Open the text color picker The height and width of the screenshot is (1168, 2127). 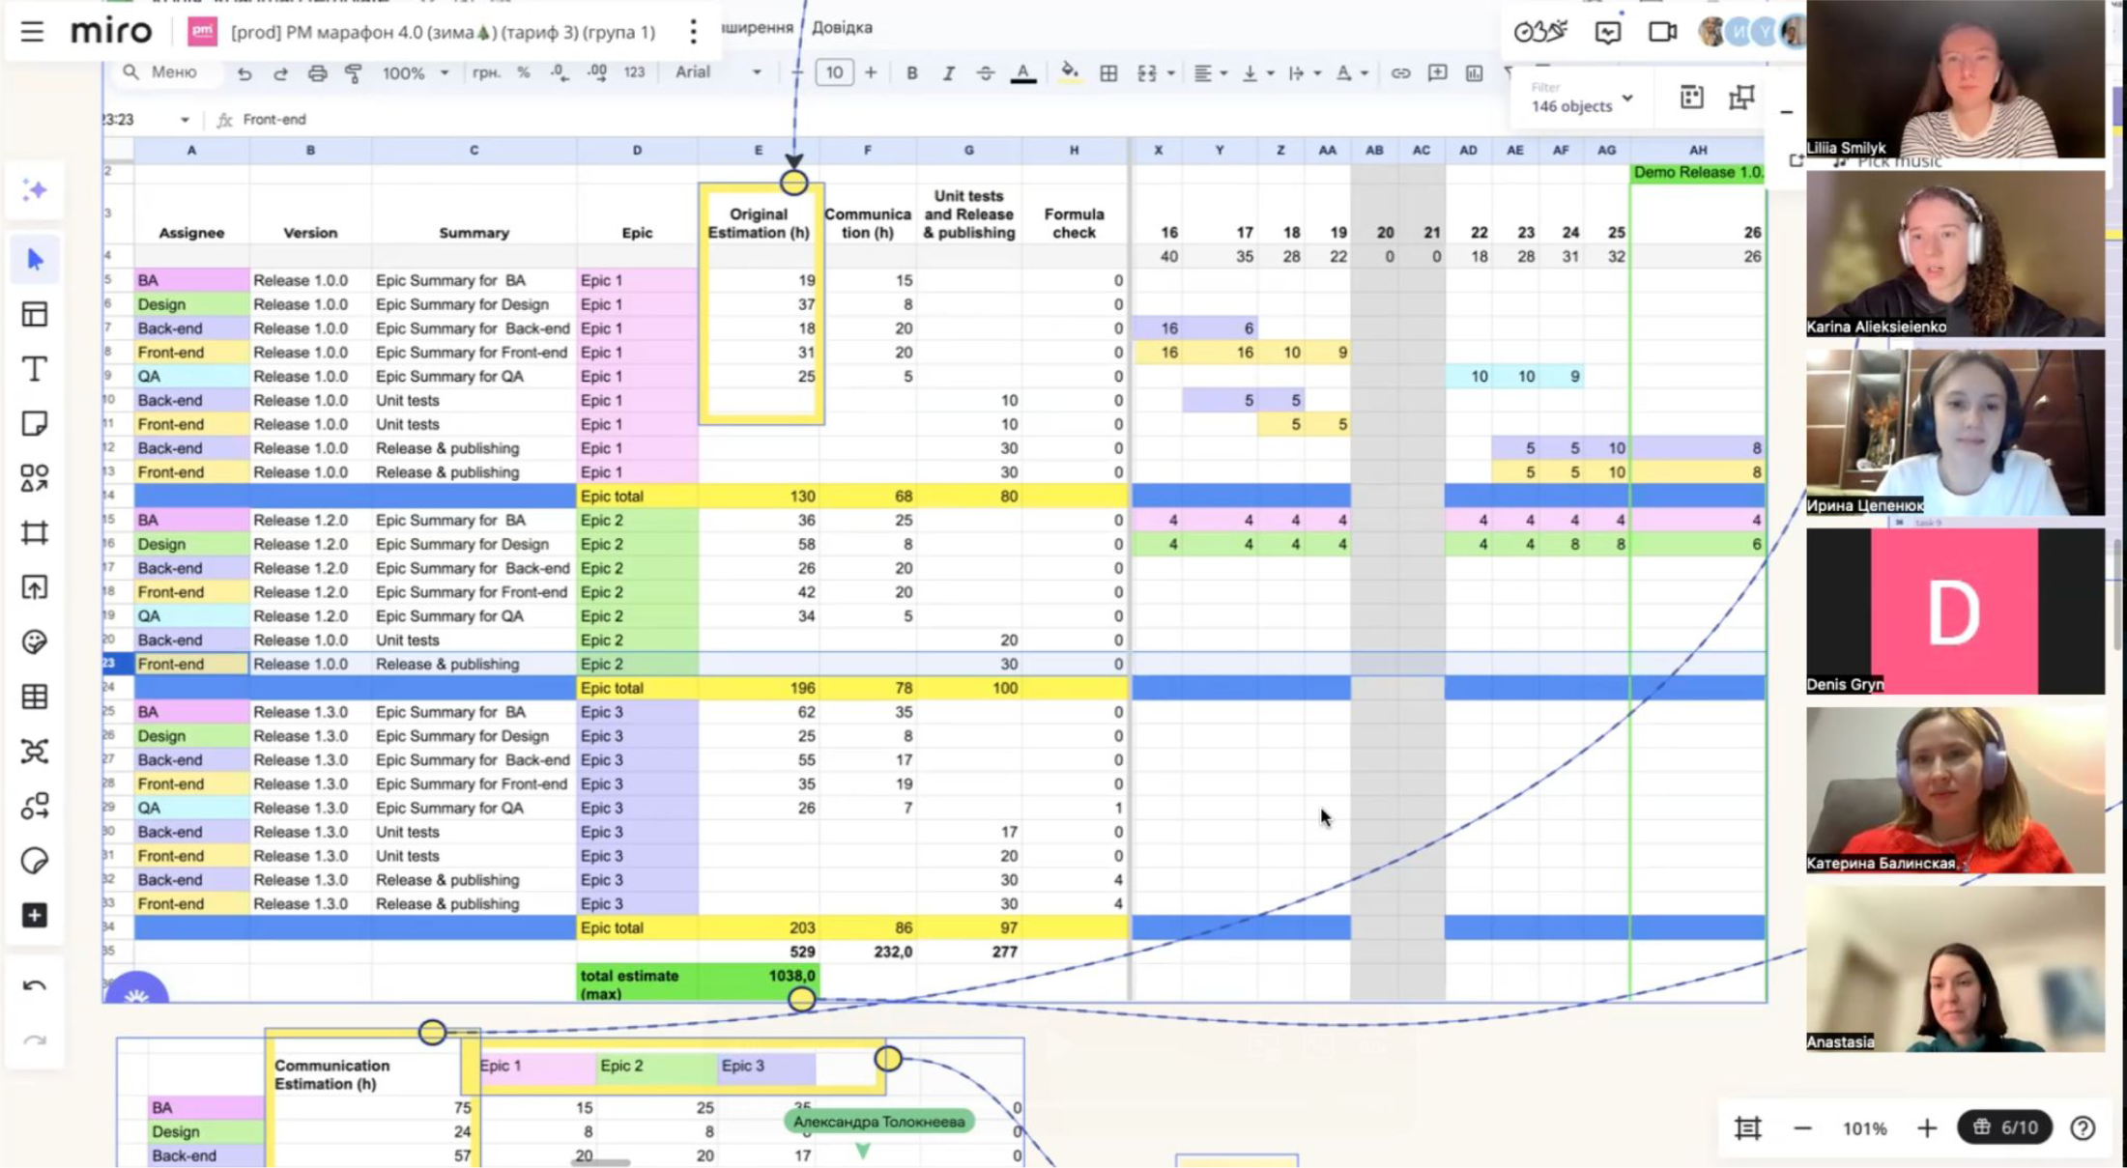click(1022, 73)
